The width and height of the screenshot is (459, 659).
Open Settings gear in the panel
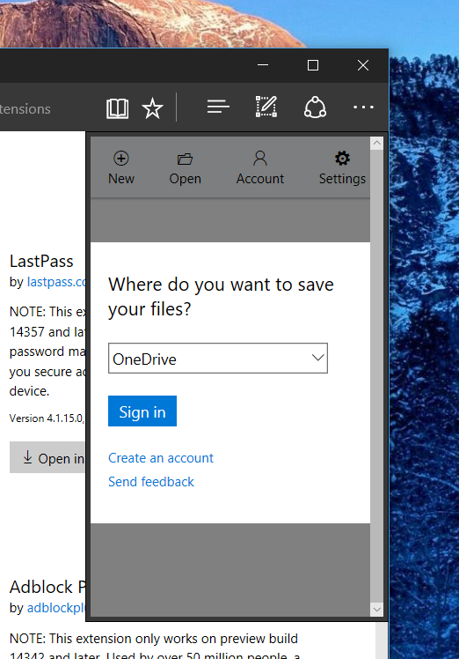coord(342,168)
